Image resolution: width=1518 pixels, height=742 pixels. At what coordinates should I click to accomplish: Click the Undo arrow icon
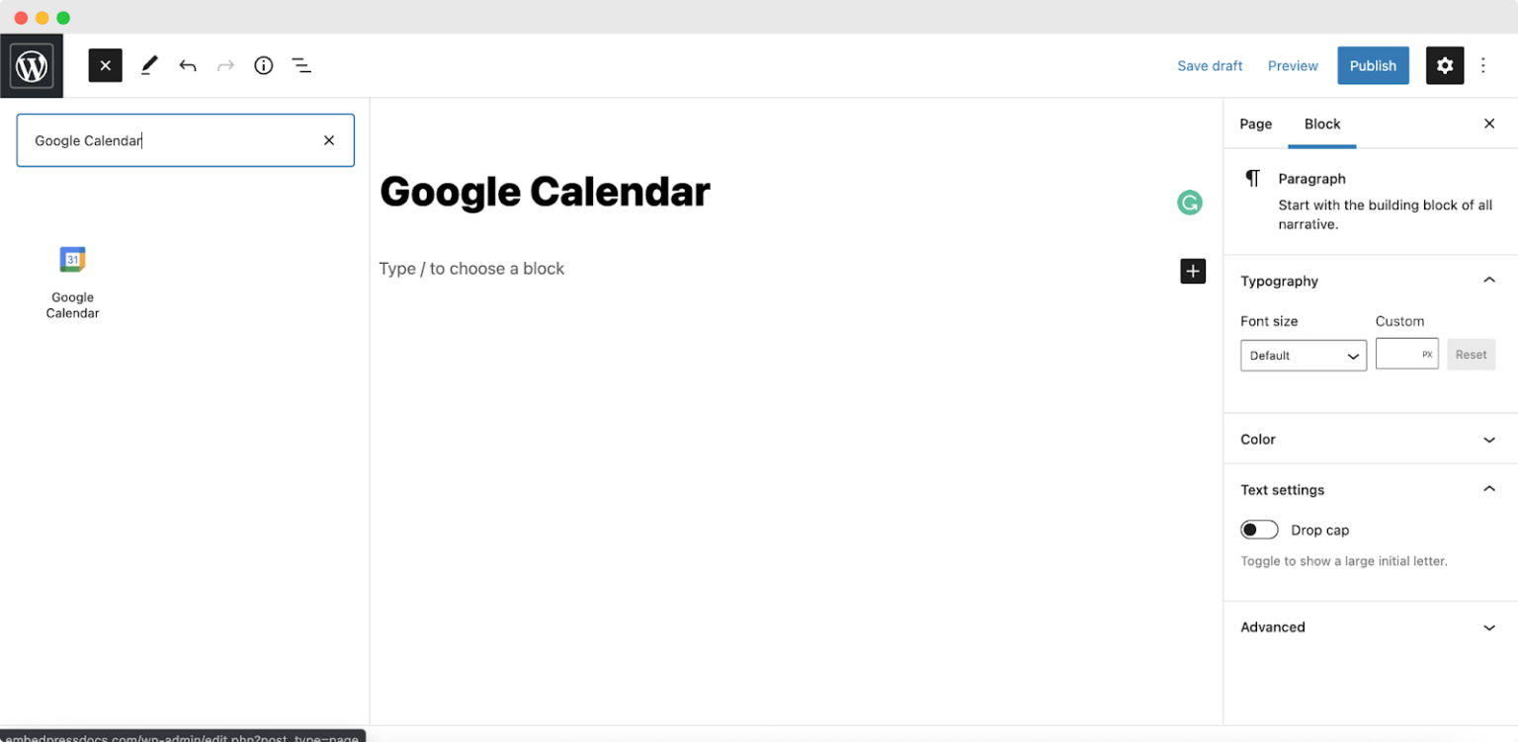[188, 65]
